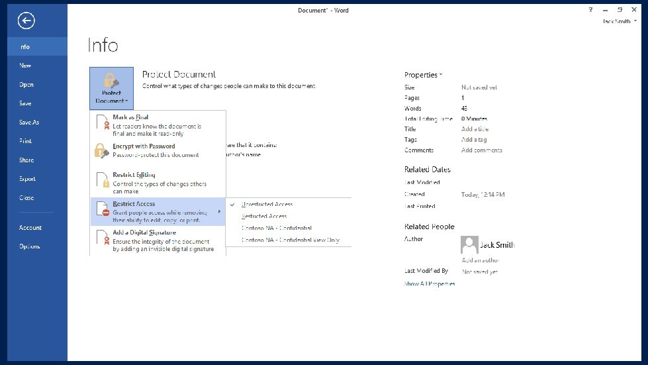Image resolution: width=648 pixels, height=365 pixels.
Task: Click Show All Properties link
Action: 430,284
